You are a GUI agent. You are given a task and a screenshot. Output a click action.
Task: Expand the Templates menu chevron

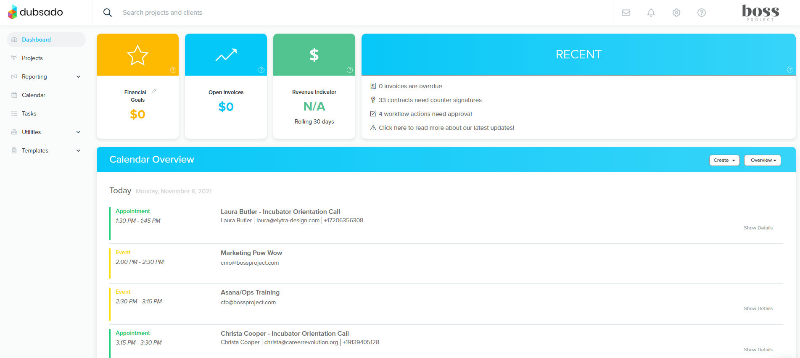[78, 150]
